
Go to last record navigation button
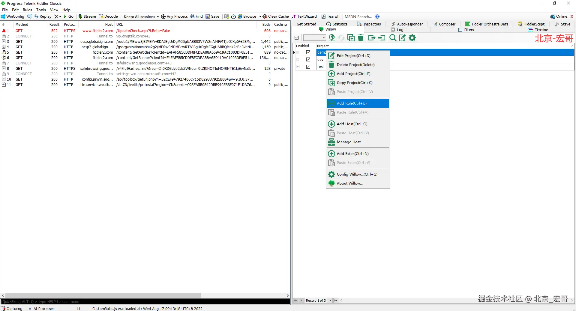point(336,301)
